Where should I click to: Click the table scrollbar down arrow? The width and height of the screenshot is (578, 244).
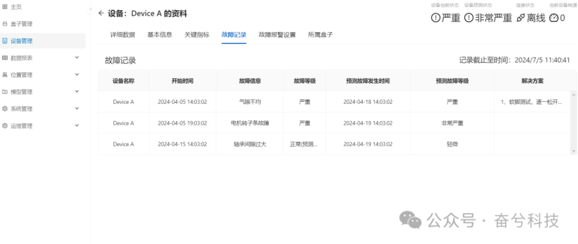[x=574, y=151]
